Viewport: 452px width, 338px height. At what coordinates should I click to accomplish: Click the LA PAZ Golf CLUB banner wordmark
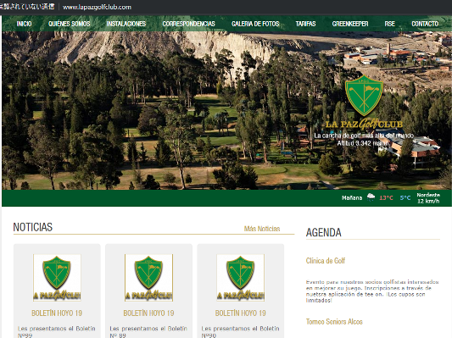(x=364, y=124)
